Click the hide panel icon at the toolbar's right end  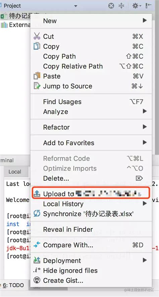pos(149,6)
